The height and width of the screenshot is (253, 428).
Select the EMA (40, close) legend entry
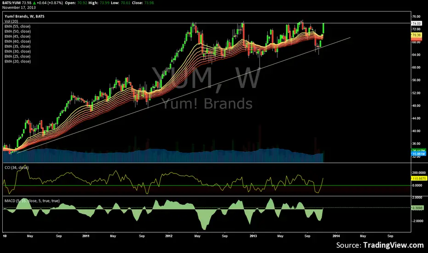17,41
